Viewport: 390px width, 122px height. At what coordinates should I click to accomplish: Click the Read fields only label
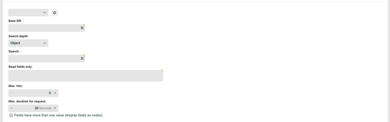21,67
